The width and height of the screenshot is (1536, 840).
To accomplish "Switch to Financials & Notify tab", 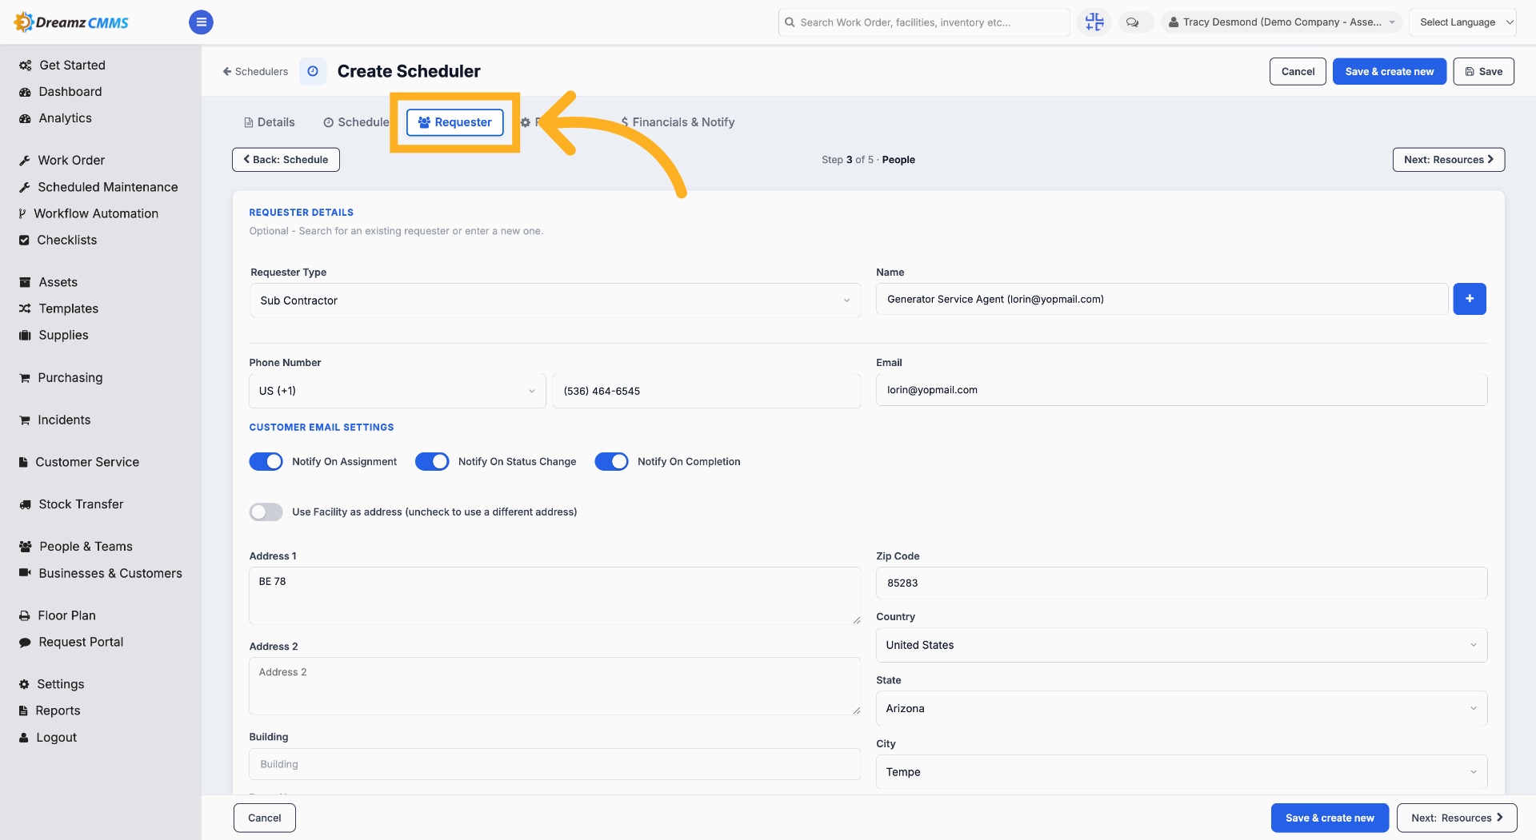I will pos(678,122).
